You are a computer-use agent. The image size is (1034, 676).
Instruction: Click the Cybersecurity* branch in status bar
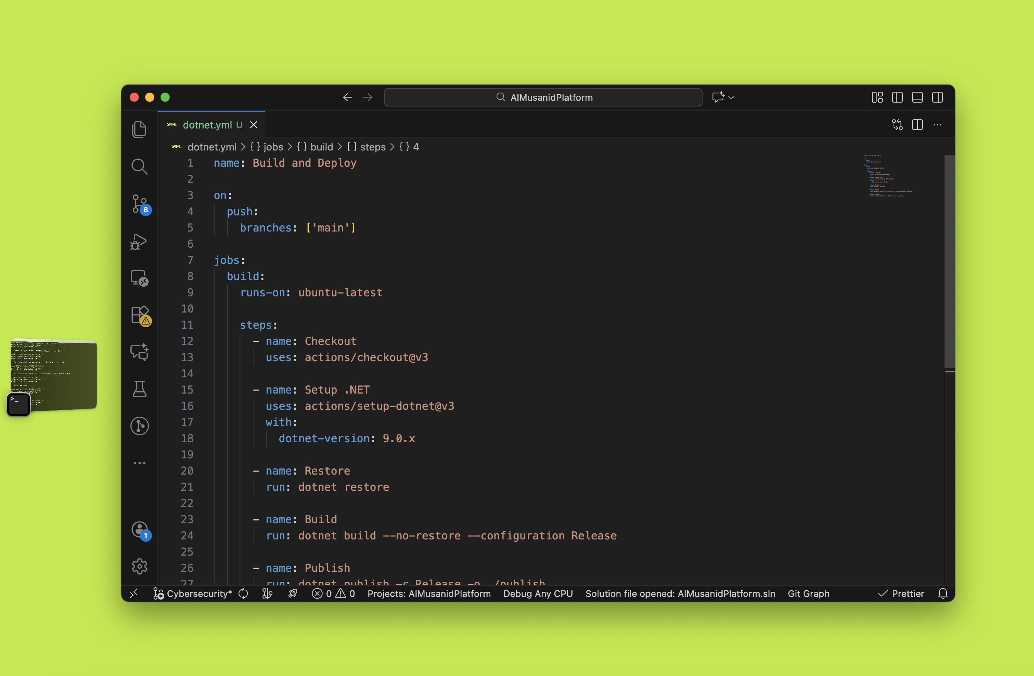[199, 593]
